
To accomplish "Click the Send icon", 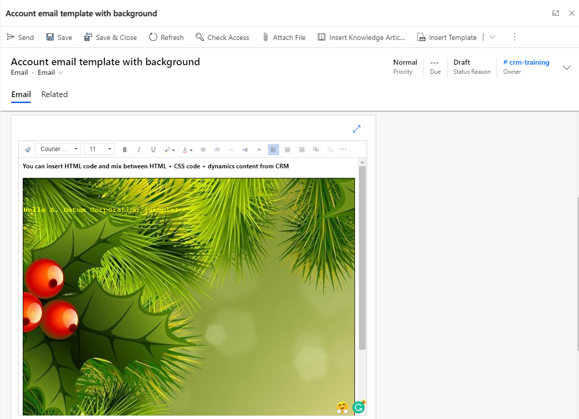I will point(10,36).
